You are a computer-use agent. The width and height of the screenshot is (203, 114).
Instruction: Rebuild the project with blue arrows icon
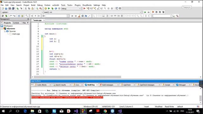coord(56,9)
